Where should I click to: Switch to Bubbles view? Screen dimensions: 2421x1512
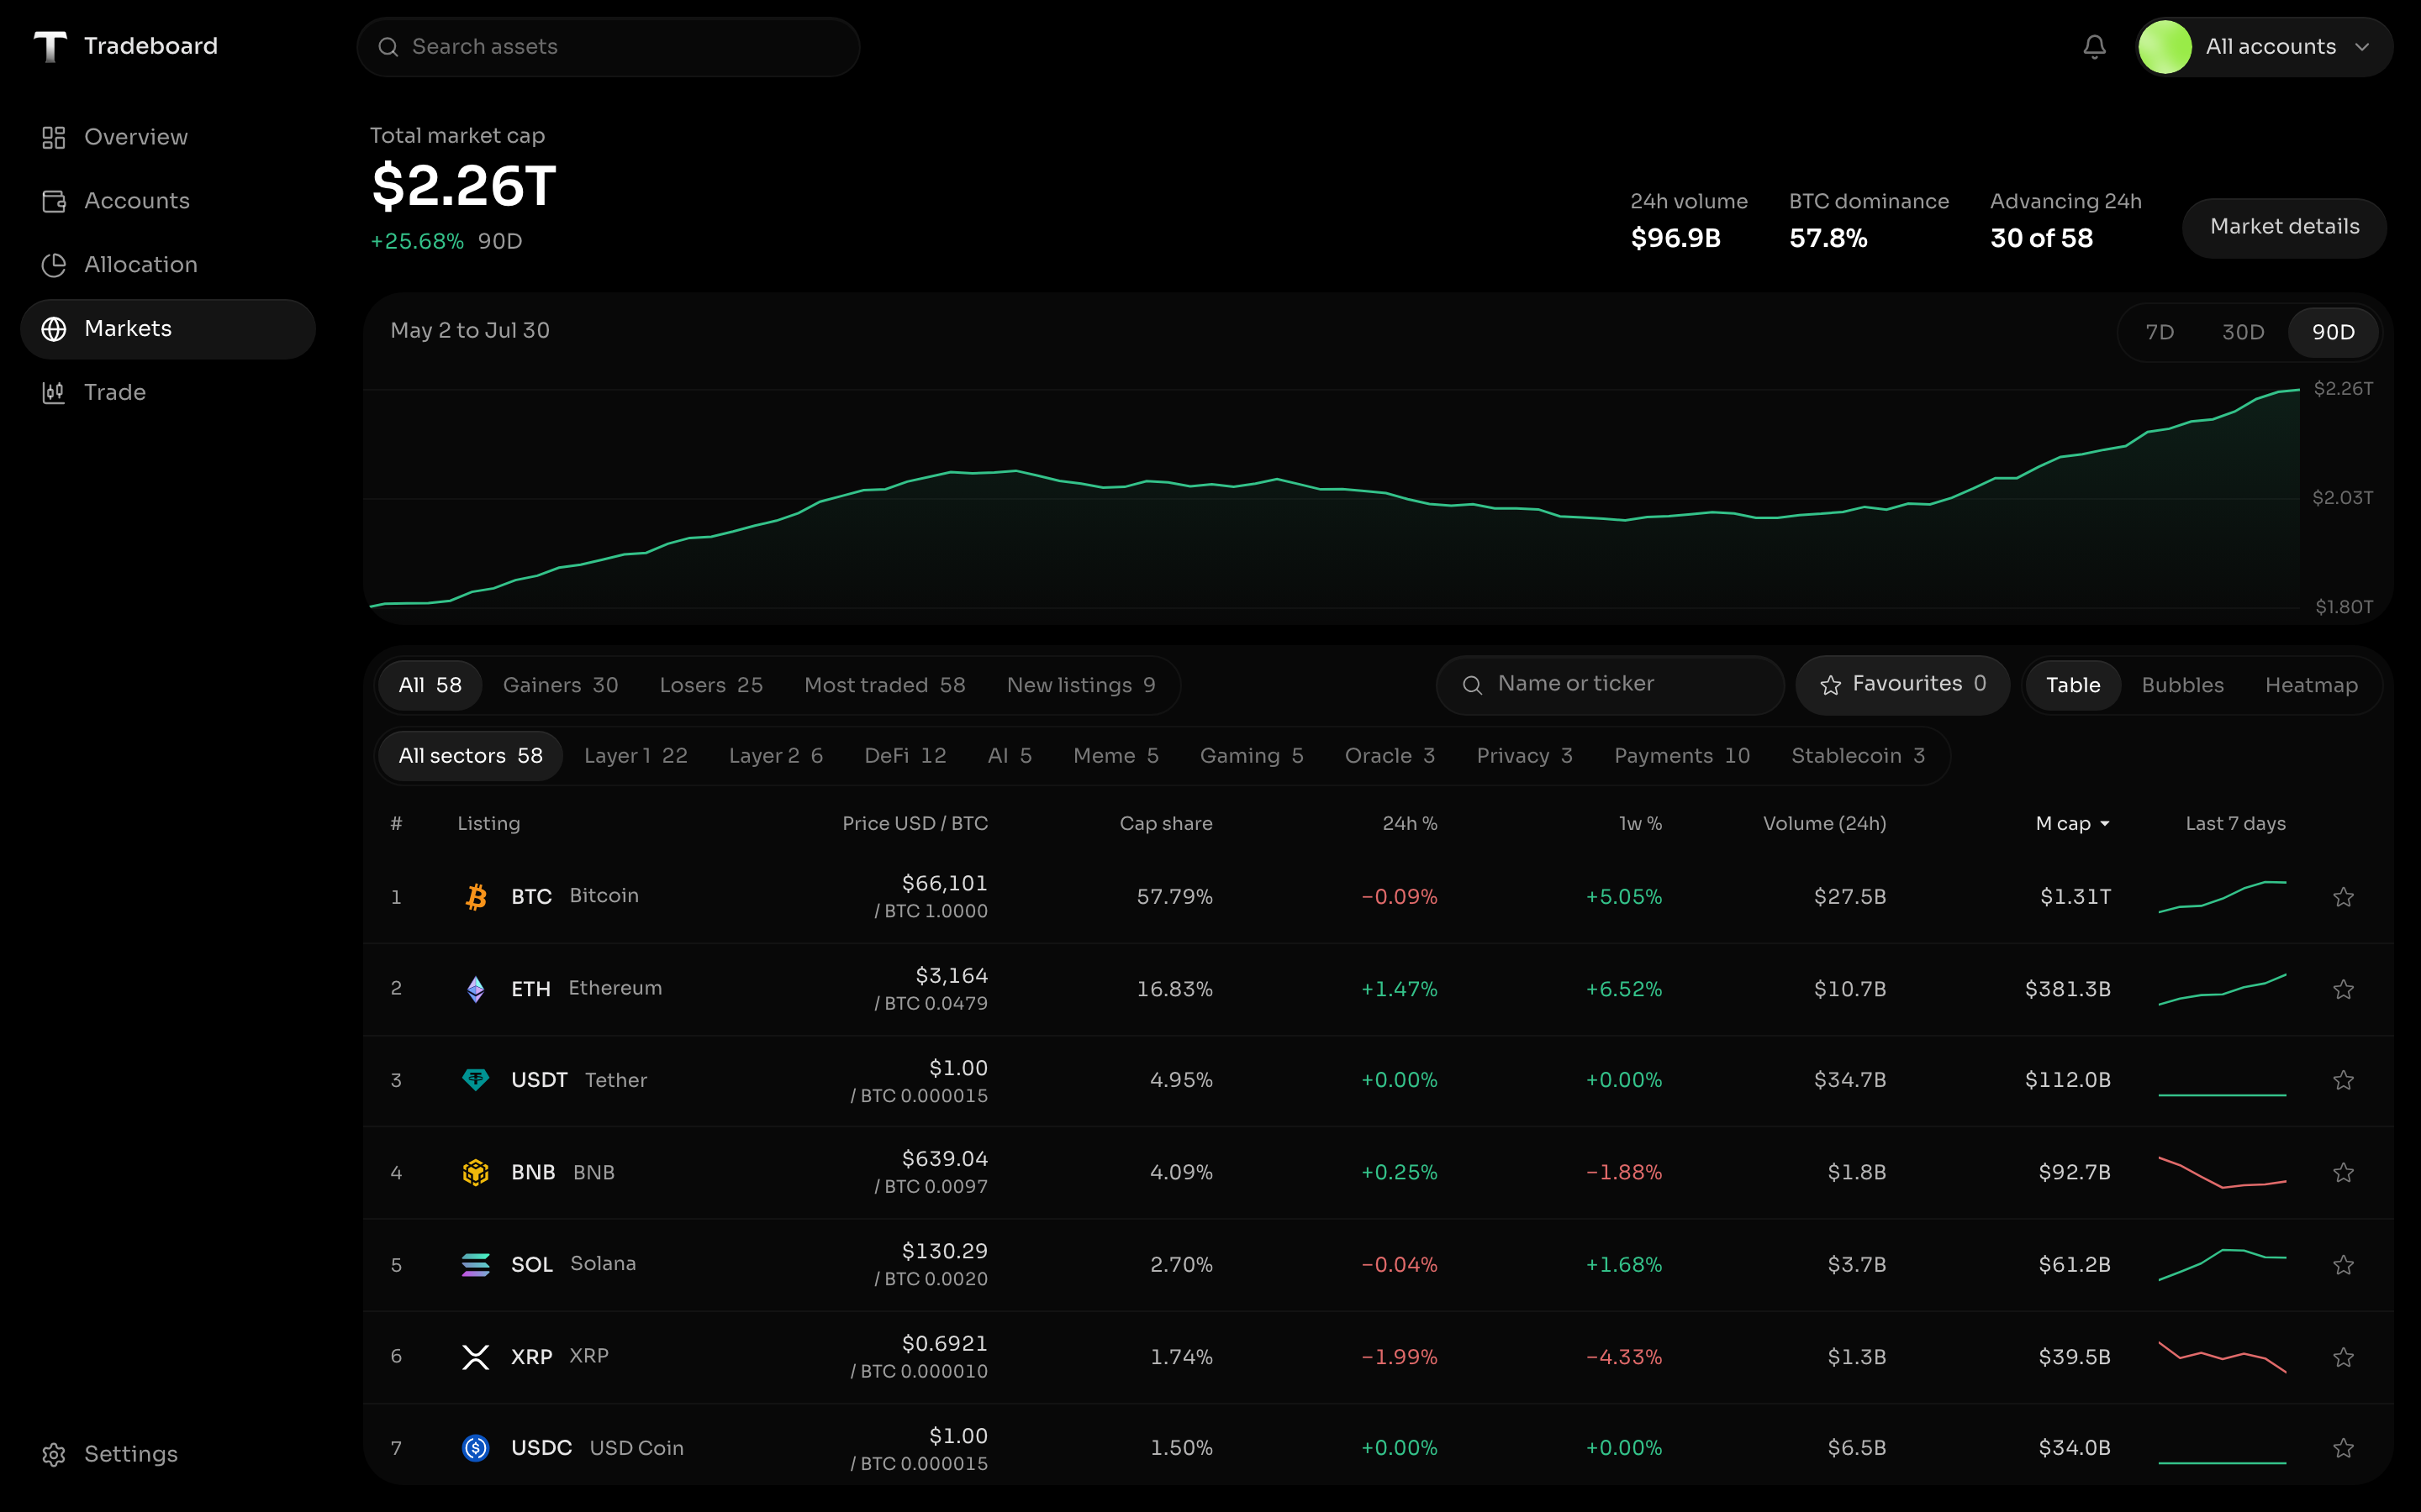2182,685
